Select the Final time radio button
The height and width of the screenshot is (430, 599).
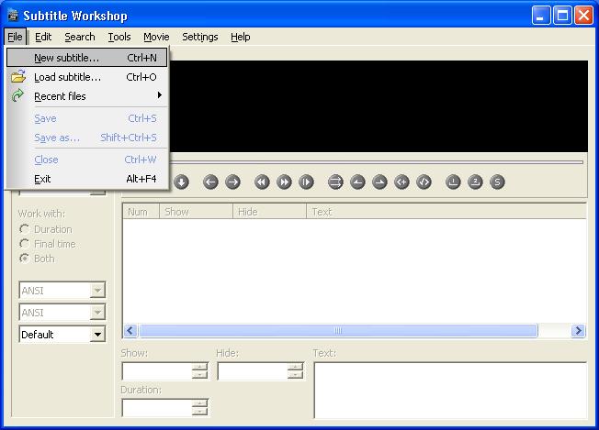[25, 244]
